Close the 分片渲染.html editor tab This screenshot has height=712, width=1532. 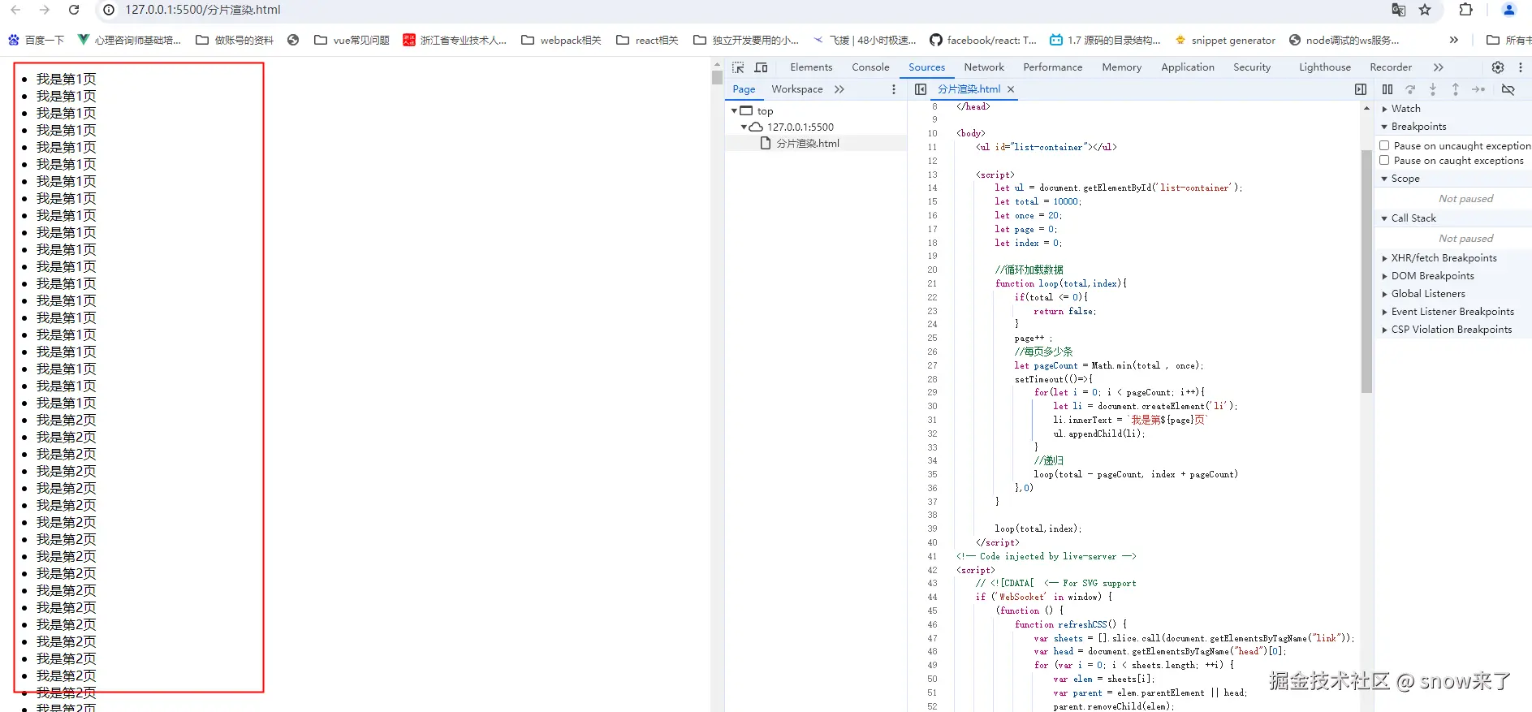pyautogui.click(x=1011, y=89)
